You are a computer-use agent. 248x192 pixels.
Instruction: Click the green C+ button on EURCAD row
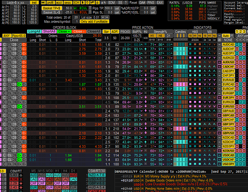click(x=19, y=84)
